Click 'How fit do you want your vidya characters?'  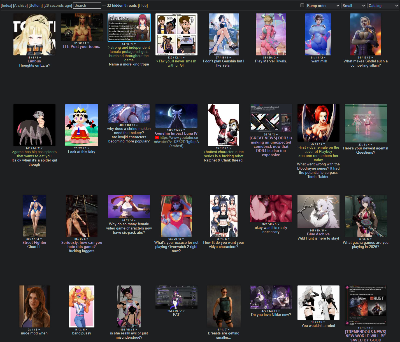224,245
